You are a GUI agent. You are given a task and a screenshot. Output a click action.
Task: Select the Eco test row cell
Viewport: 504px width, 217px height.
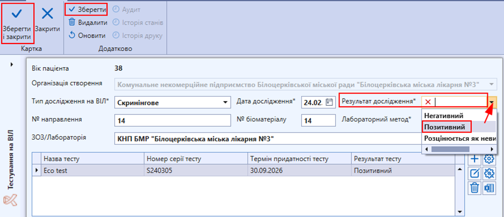point(93,171)
